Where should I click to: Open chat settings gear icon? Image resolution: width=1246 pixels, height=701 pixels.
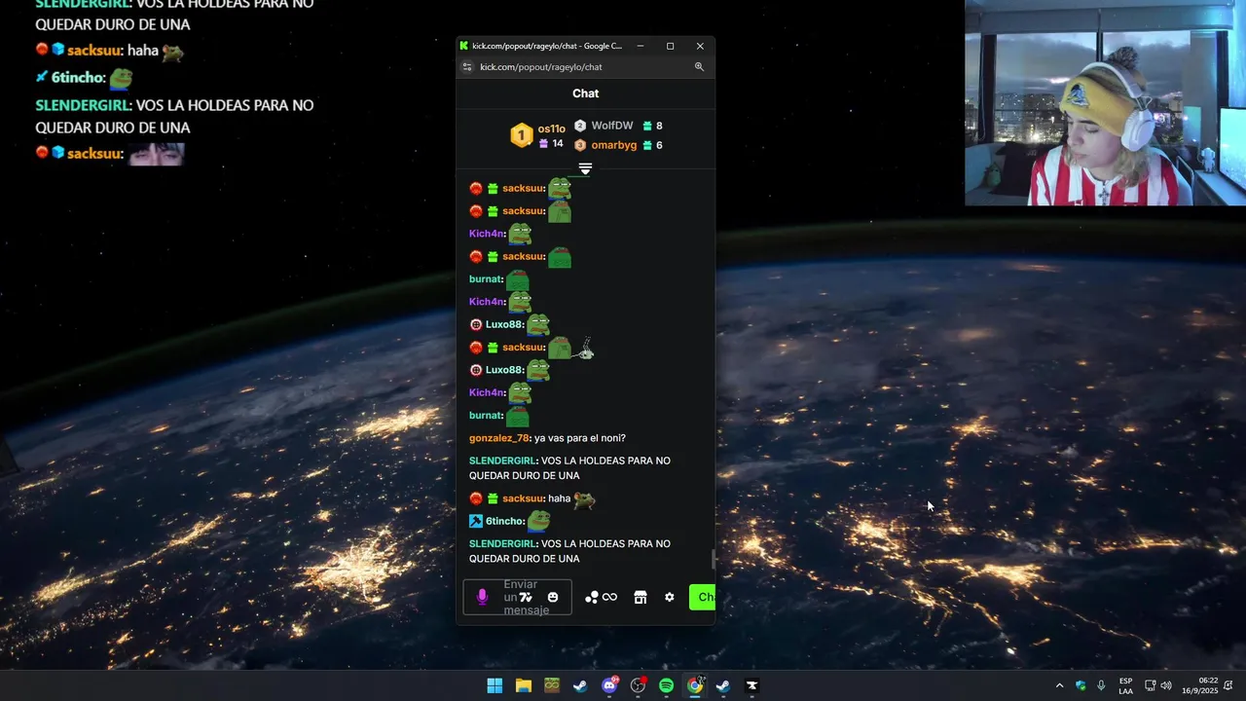[x=669, y=597]
